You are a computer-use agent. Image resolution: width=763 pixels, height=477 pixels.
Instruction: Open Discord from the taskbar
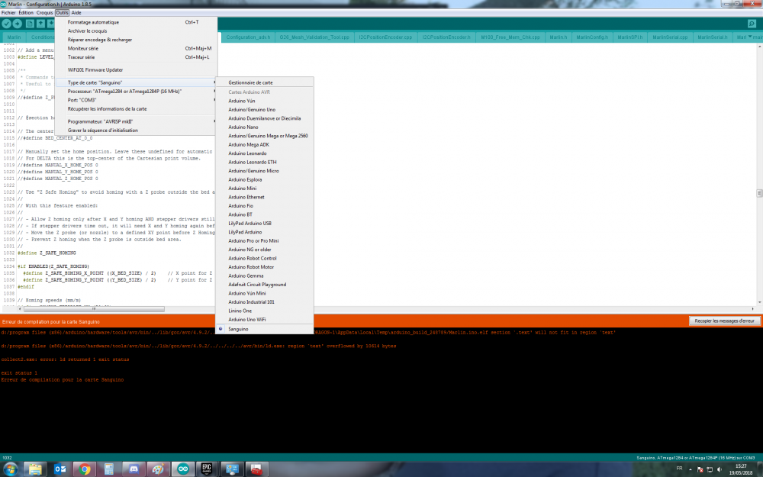coord(134,469)
